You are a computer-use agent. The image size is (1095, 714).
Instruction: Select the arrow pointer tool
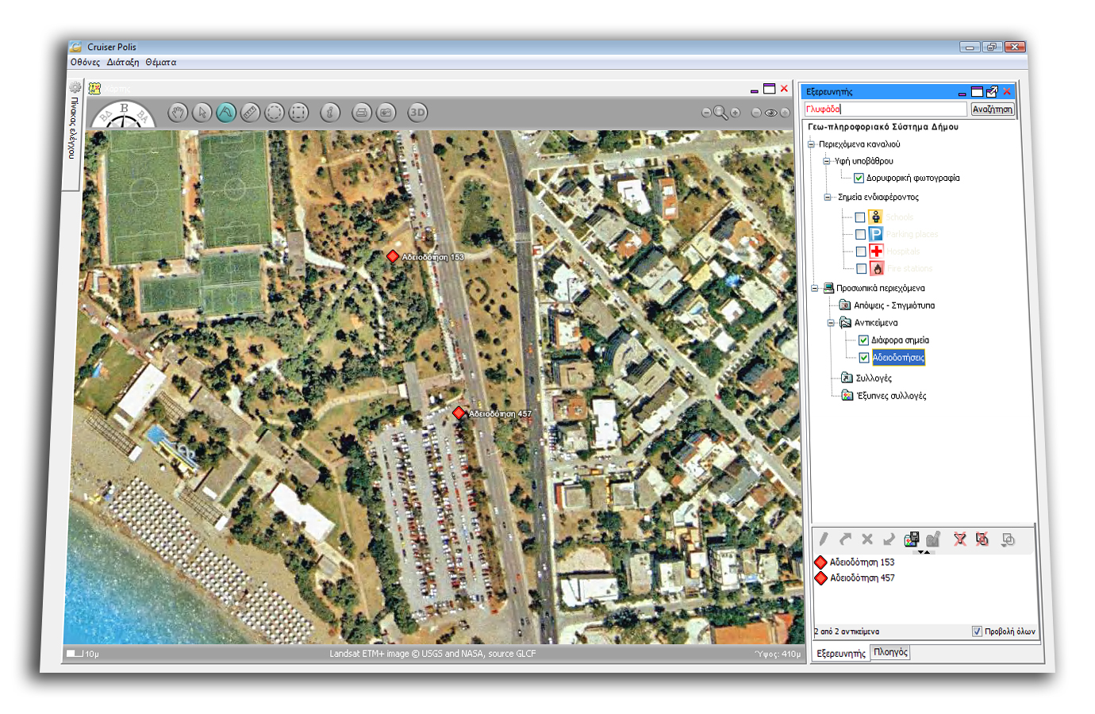(x=202, y=113)
